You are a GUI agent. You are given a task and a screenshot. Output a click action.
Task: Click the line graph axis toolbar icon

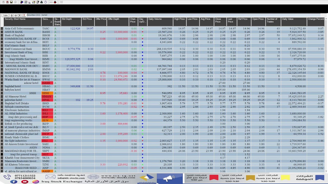point(29,2)
